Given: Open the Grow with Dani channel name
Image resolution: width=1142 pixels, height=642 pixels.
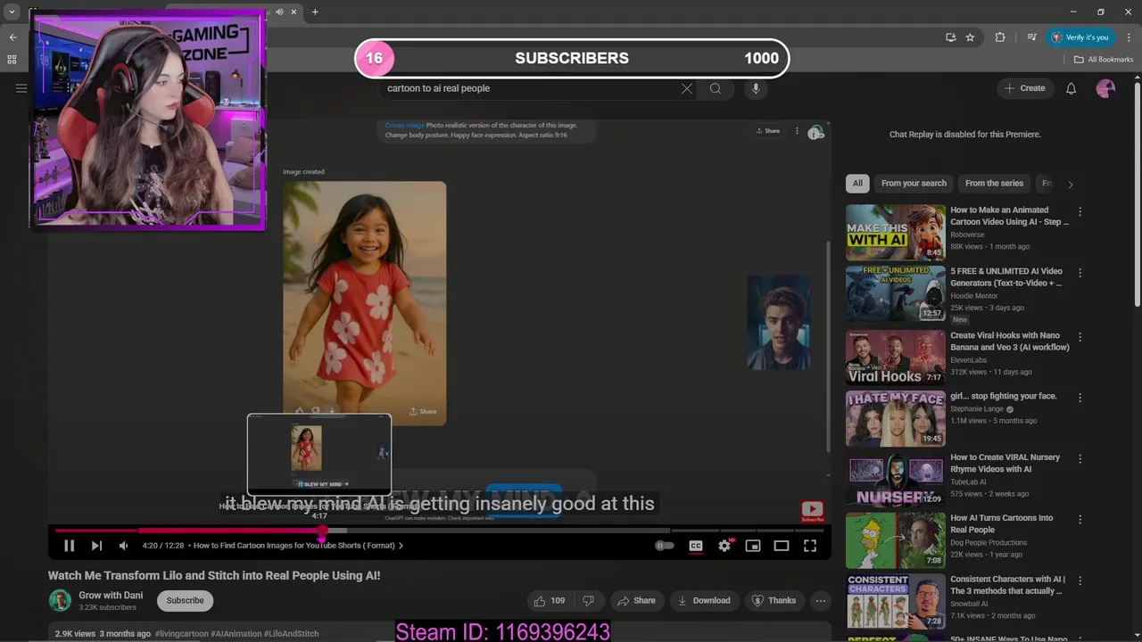Looking at the screenshot, I should coord(111,596).
